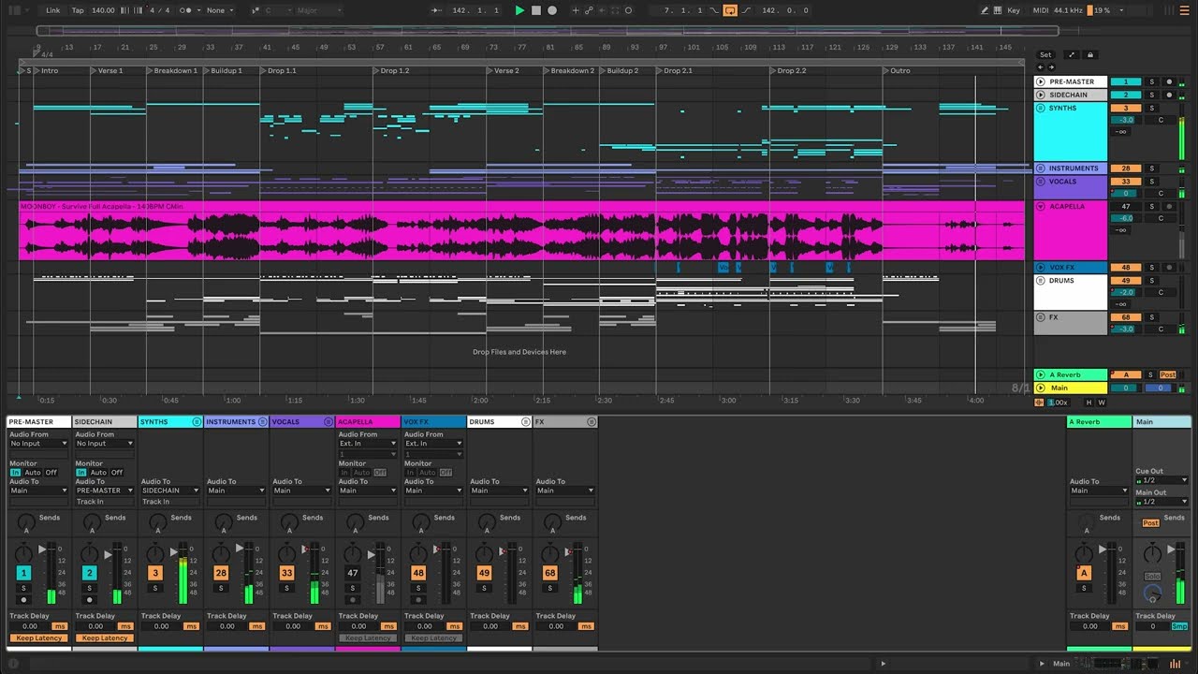Toggle the Draw Mode pencil icon
Image resolution: width=1198 pixels, height=674 pixels.
click(x=985, y=10)
